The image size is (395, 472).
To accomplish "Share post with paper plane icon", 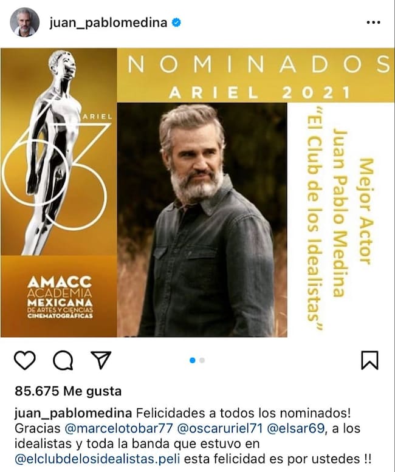I will click(101, 360).
